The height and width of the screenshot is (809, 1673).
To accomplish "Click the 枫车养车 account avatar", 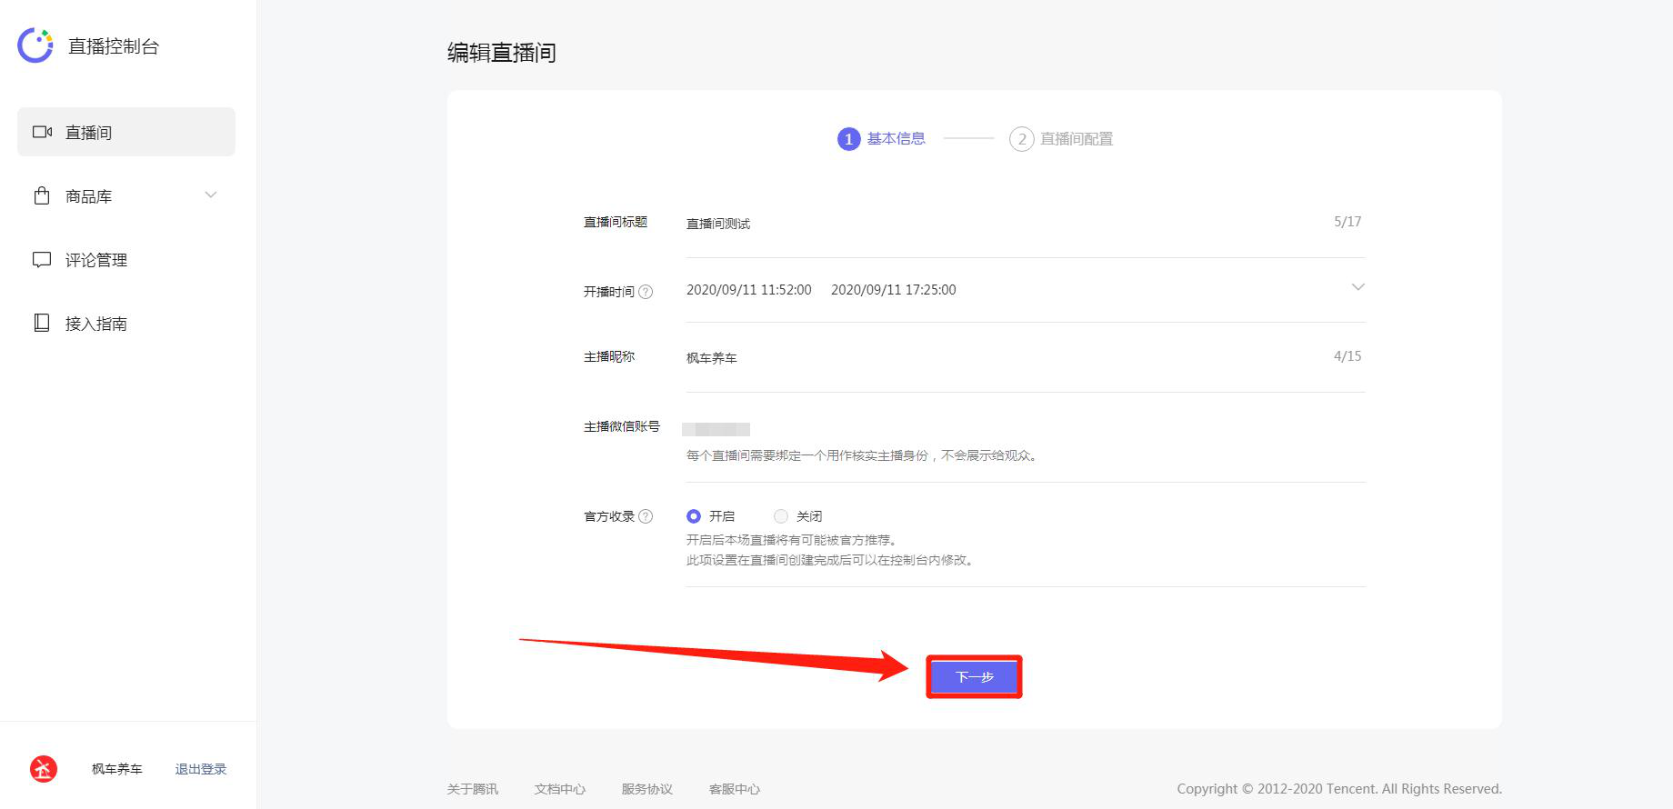I will point(44,769).
